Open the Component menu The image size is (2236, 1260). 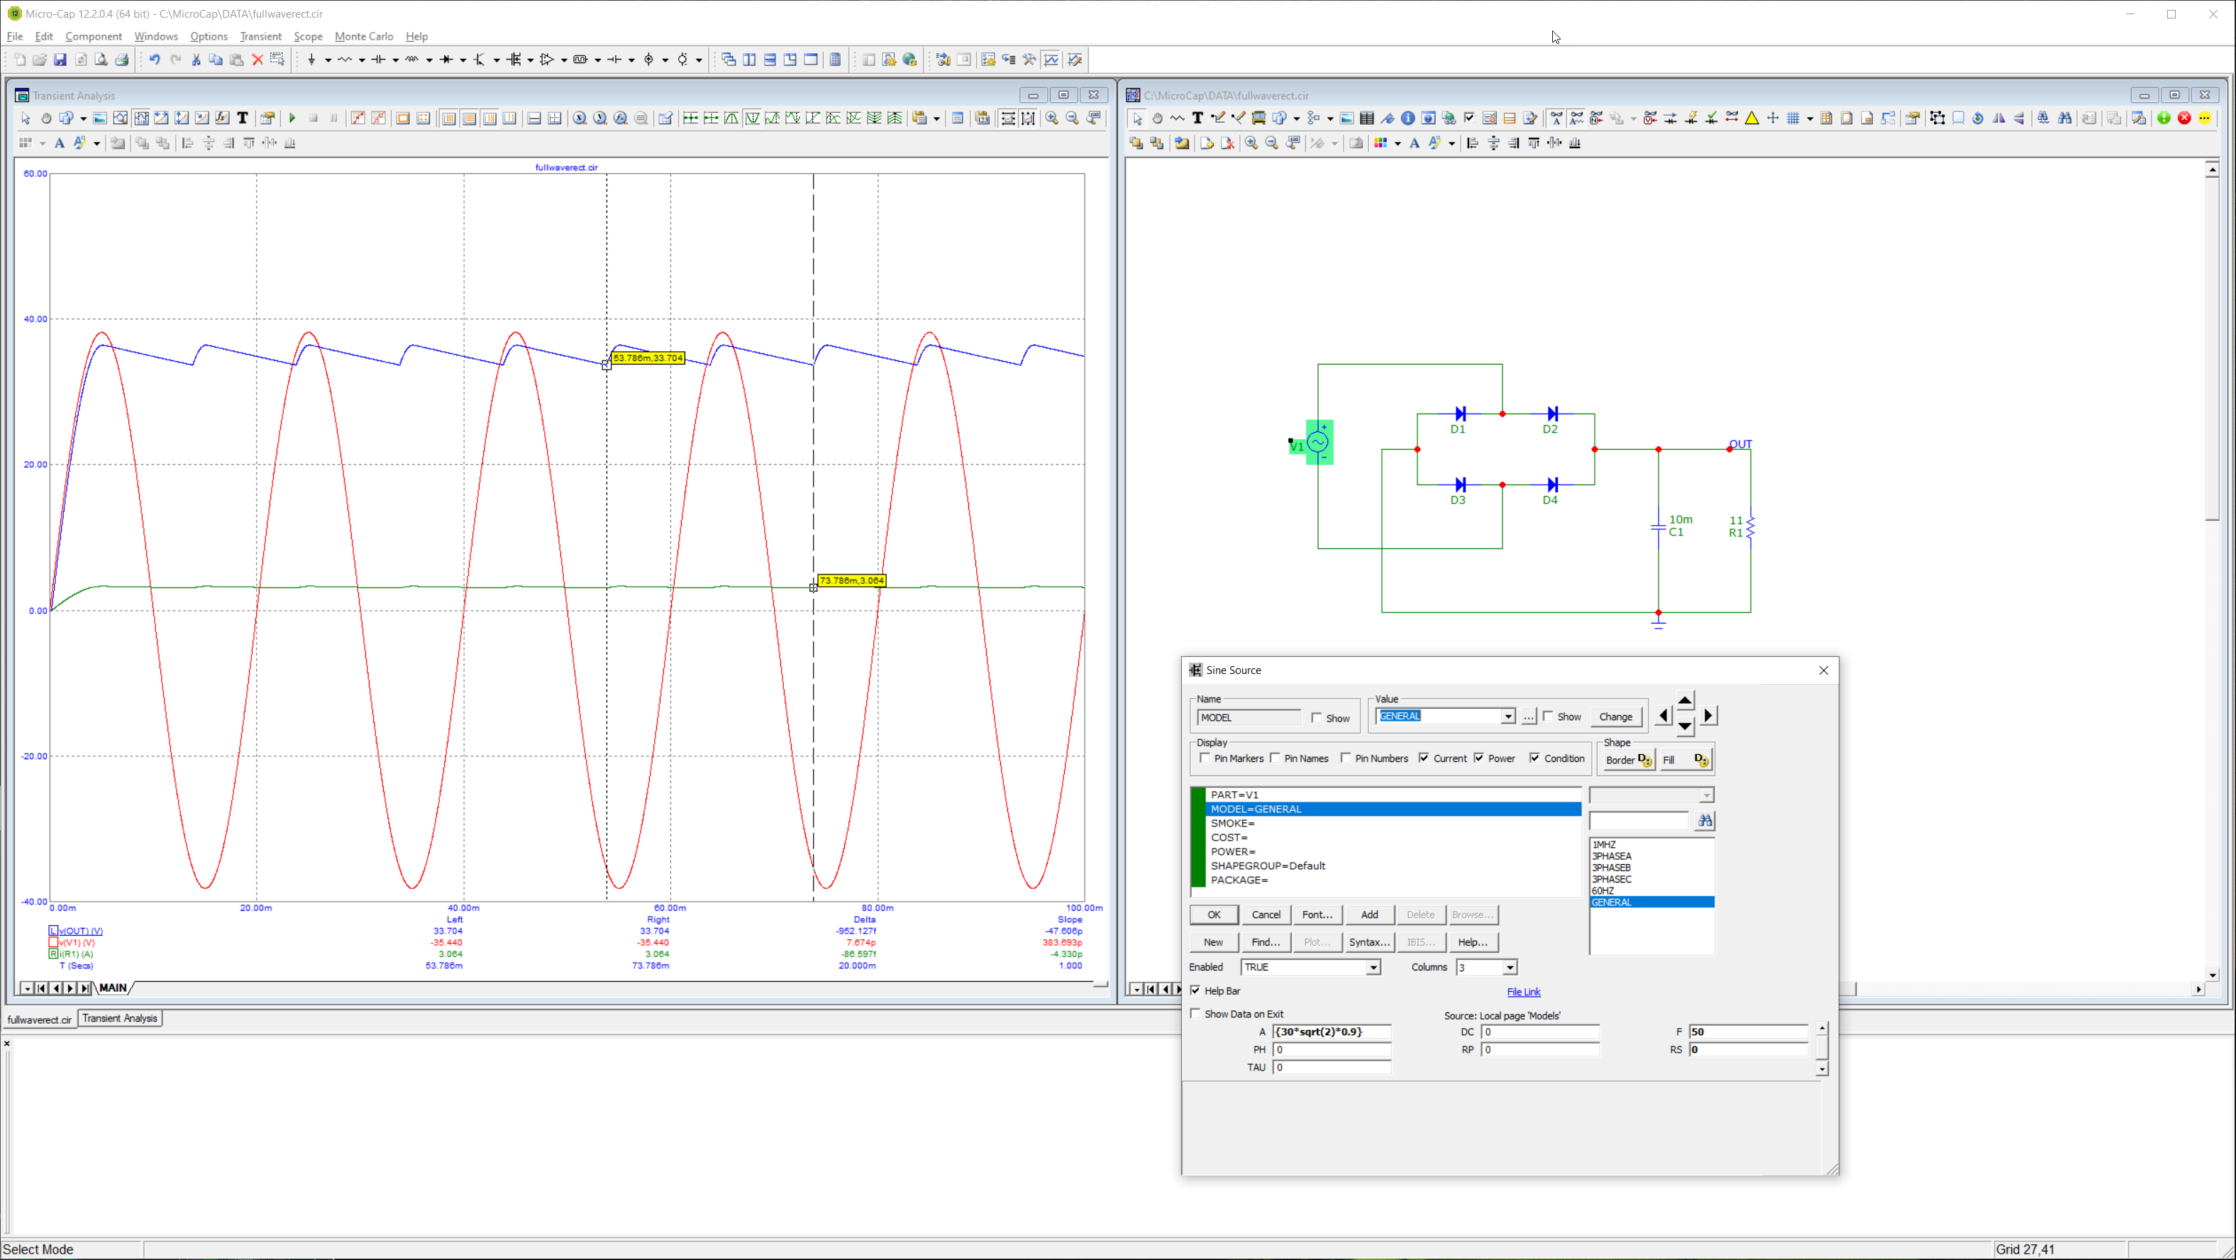click(x=93, y=36)
